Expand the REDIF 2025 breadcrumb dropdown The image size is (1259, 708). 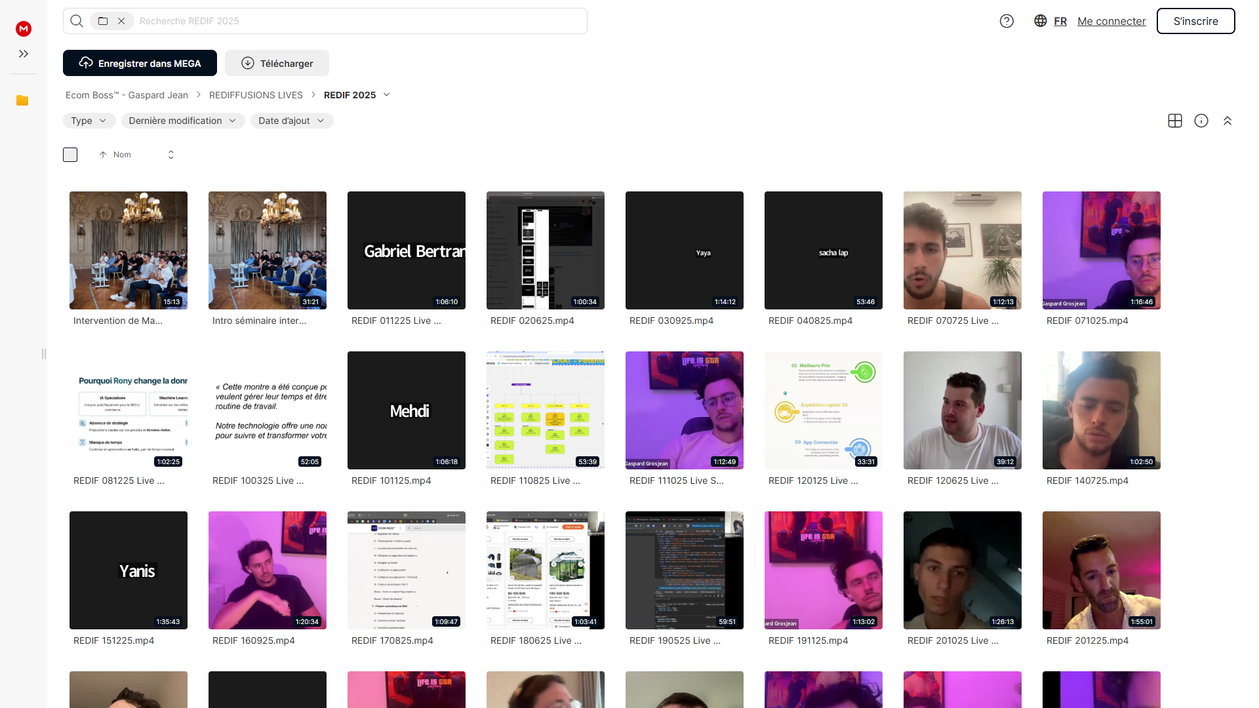click(387, 95)
